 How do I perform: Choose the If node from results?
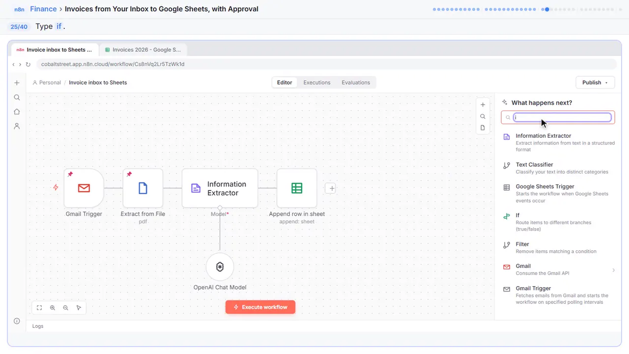click(x=558, y=222)
